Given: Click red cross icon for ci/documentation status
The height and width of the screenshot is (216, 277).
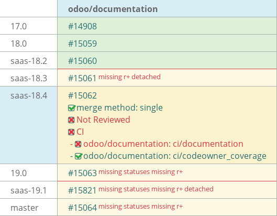Looking at the screenshot, I should pyautogui.click(x=78, y=144).
